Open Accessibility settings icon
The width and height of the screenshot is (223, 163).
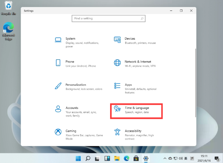117,132
